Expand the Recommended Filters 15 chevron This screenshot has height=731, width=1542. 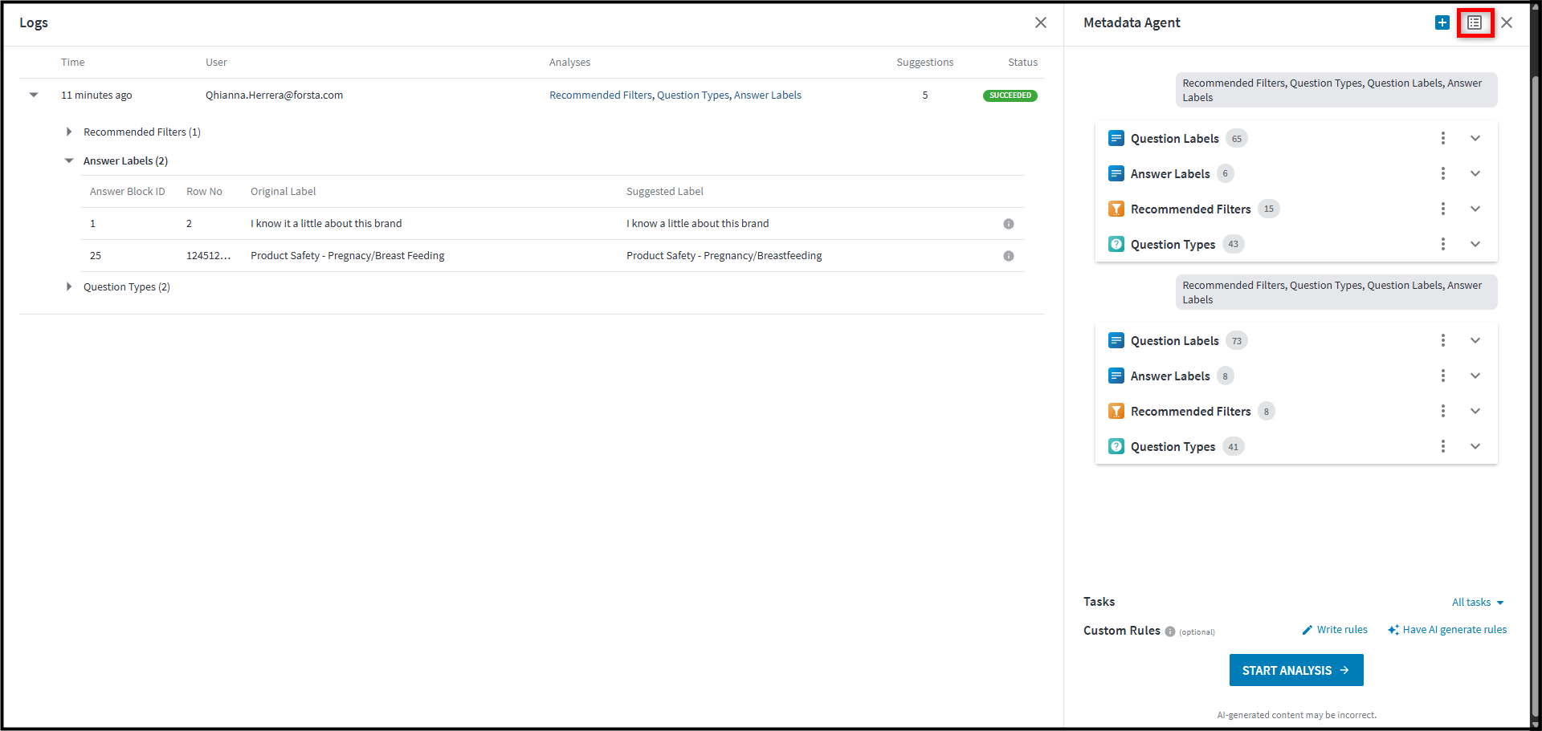pyautogui.click(x=1475, y=209)
